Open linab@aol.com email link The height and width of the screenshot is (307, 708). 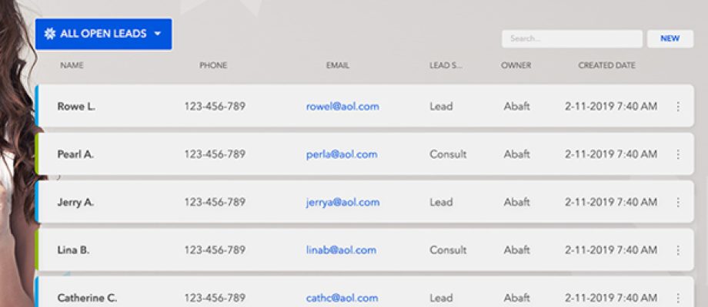[x=341, y=250]
